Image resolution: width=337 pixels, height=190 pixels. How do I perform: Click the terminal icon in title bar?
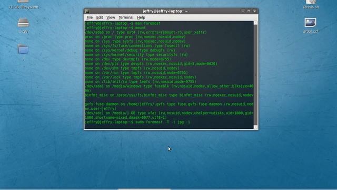coord(87,11)
